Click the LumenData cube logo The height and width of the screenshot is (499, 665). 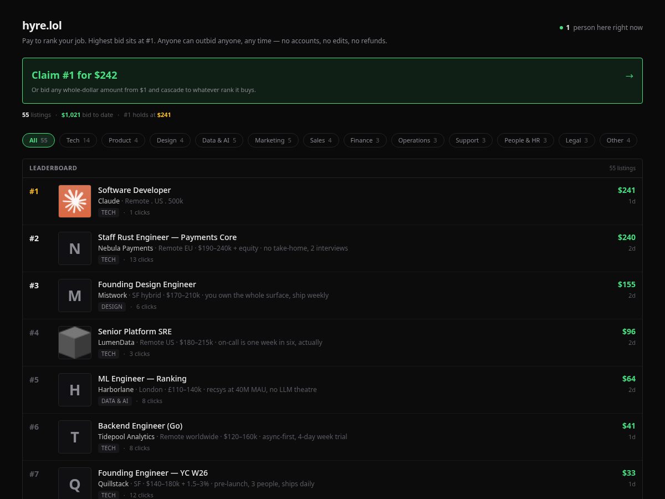coord(75,343)
